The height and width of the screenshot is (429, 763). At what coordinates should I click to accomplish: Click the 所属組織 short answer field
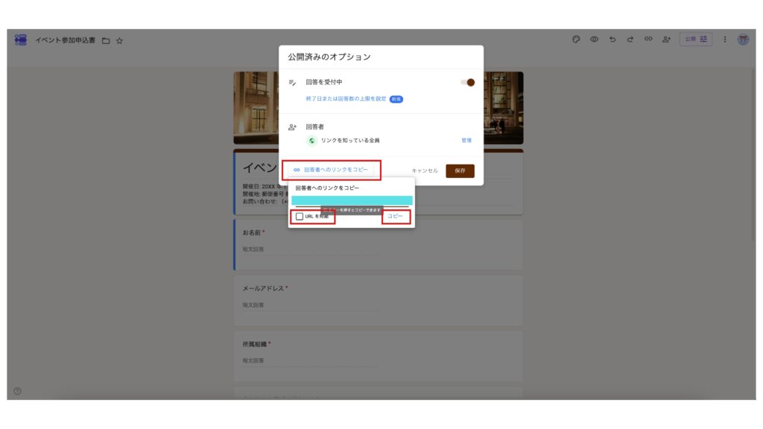point(310,361)
